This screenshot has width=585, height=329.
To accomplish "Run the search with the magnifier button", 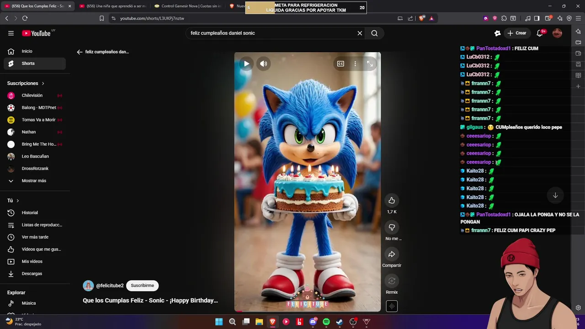I will [x=374, y=33].
